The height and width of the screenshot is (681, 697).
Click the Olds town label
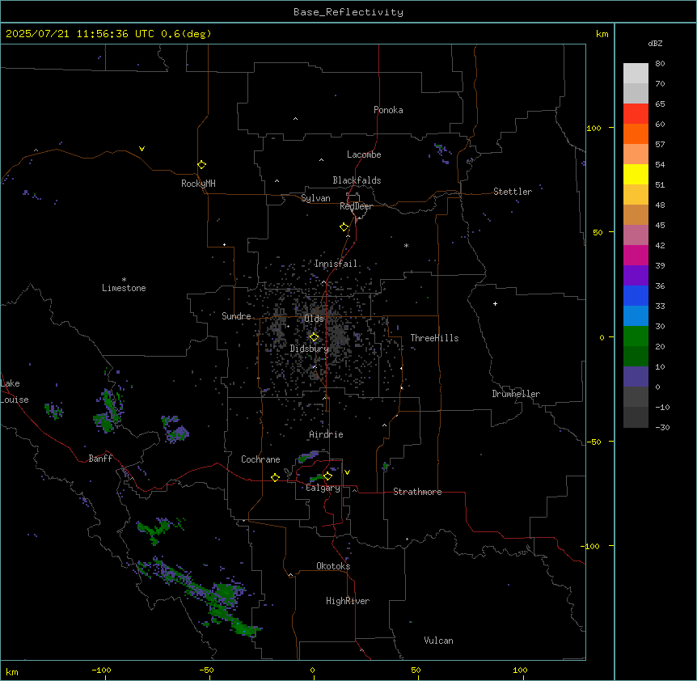[x=314, y=319]
